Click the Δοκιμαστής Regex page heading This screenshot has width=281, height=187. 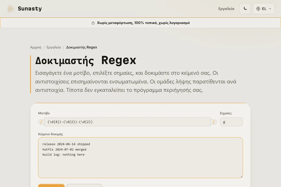pos(86,60)
